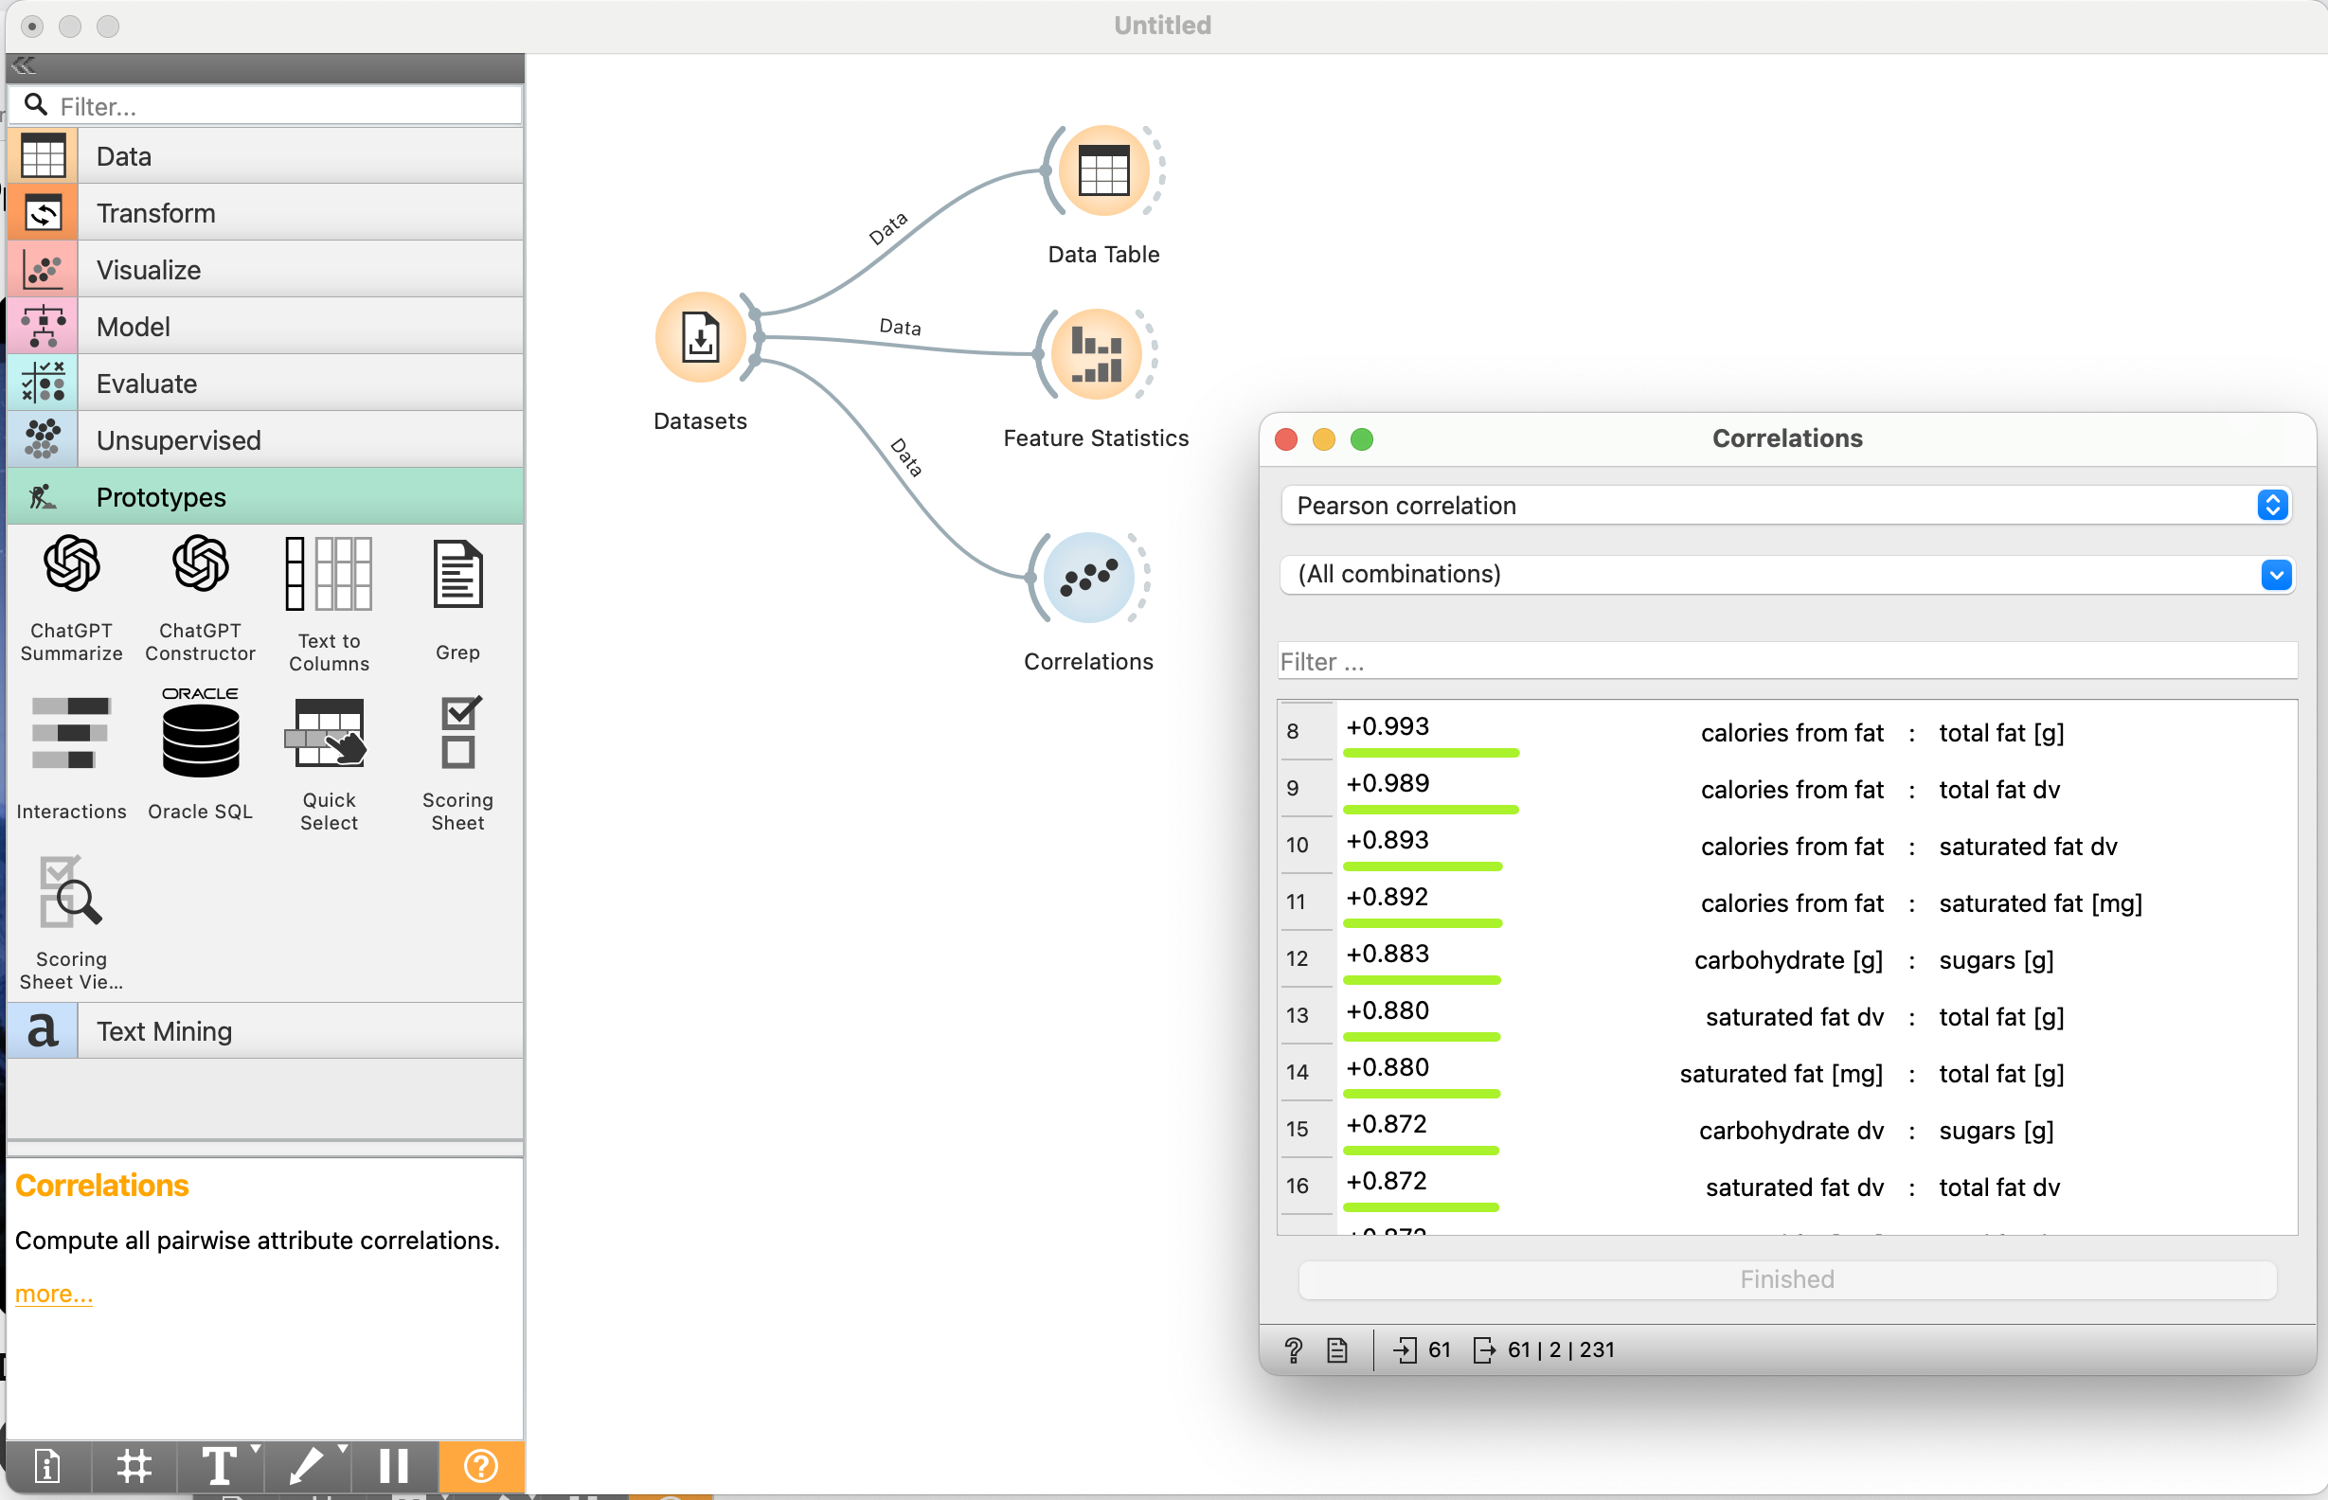Select carbohydrate dv : sugars [g] row
2328x1500 pixels.
point(1786,1130)
